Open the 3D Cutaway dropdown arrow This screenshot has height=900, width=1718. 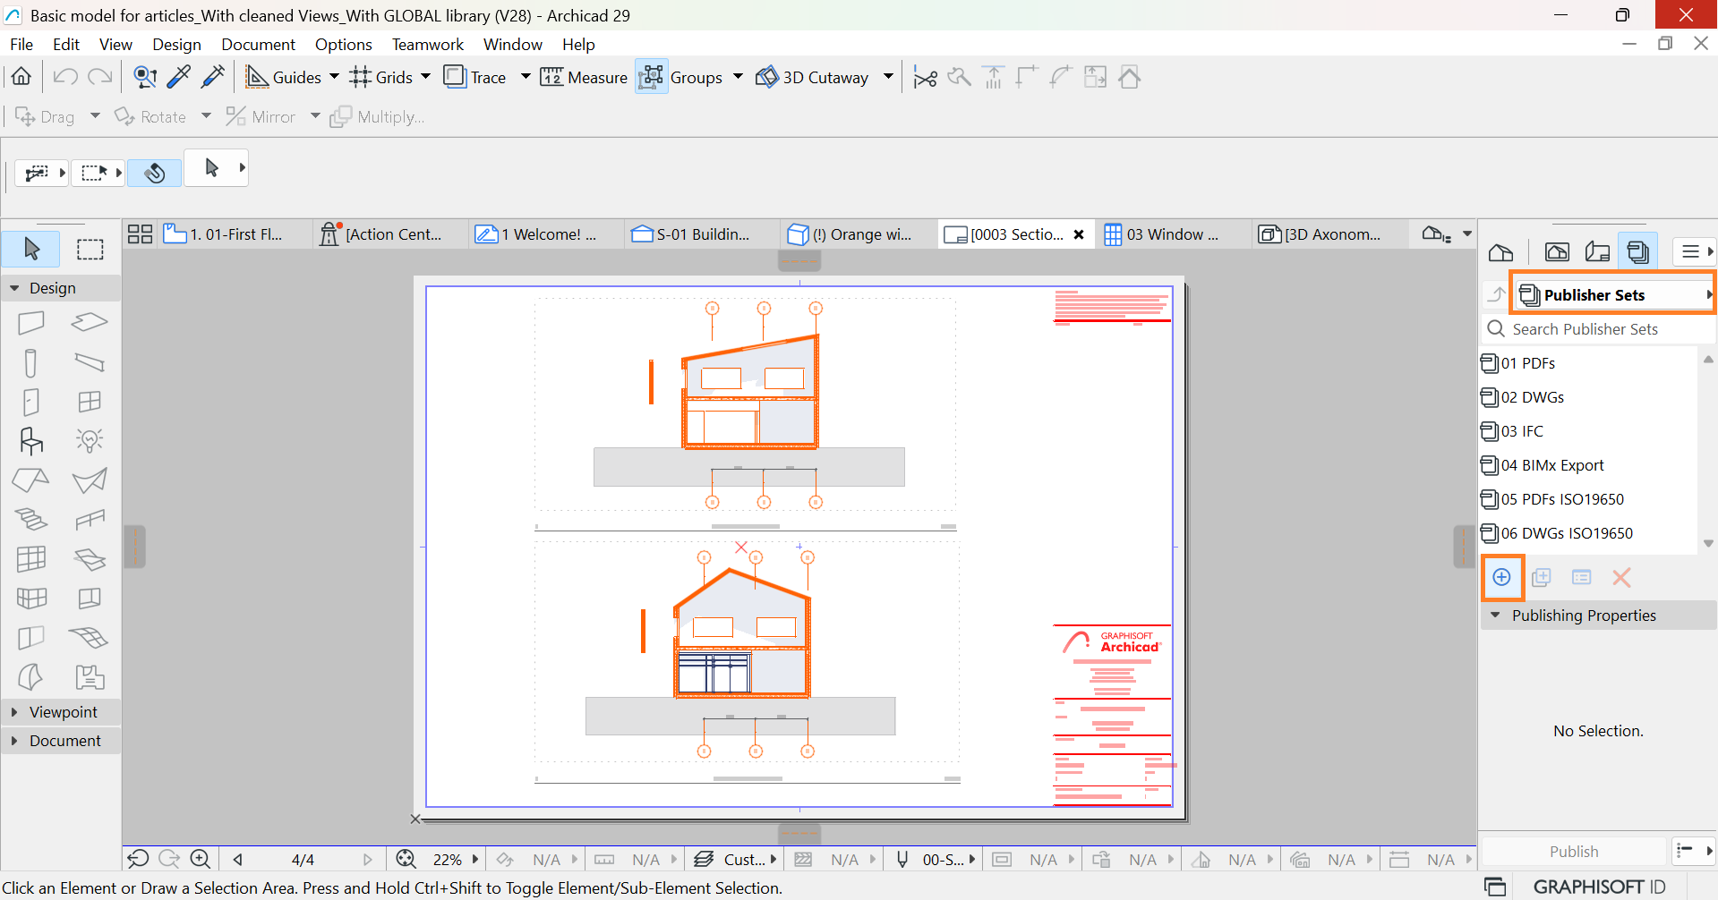click(x=888, y=77)
